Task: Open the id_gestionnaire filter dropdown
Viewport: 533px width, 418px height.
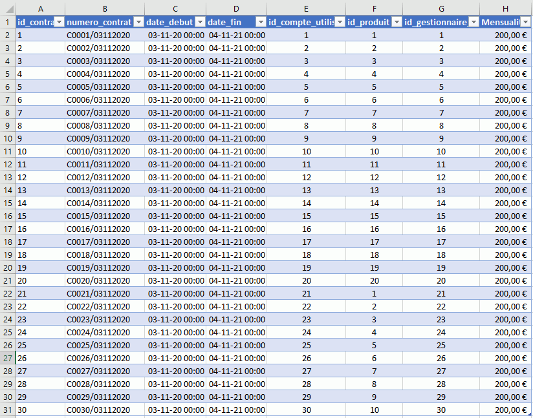Action: [x=474, y=23]
